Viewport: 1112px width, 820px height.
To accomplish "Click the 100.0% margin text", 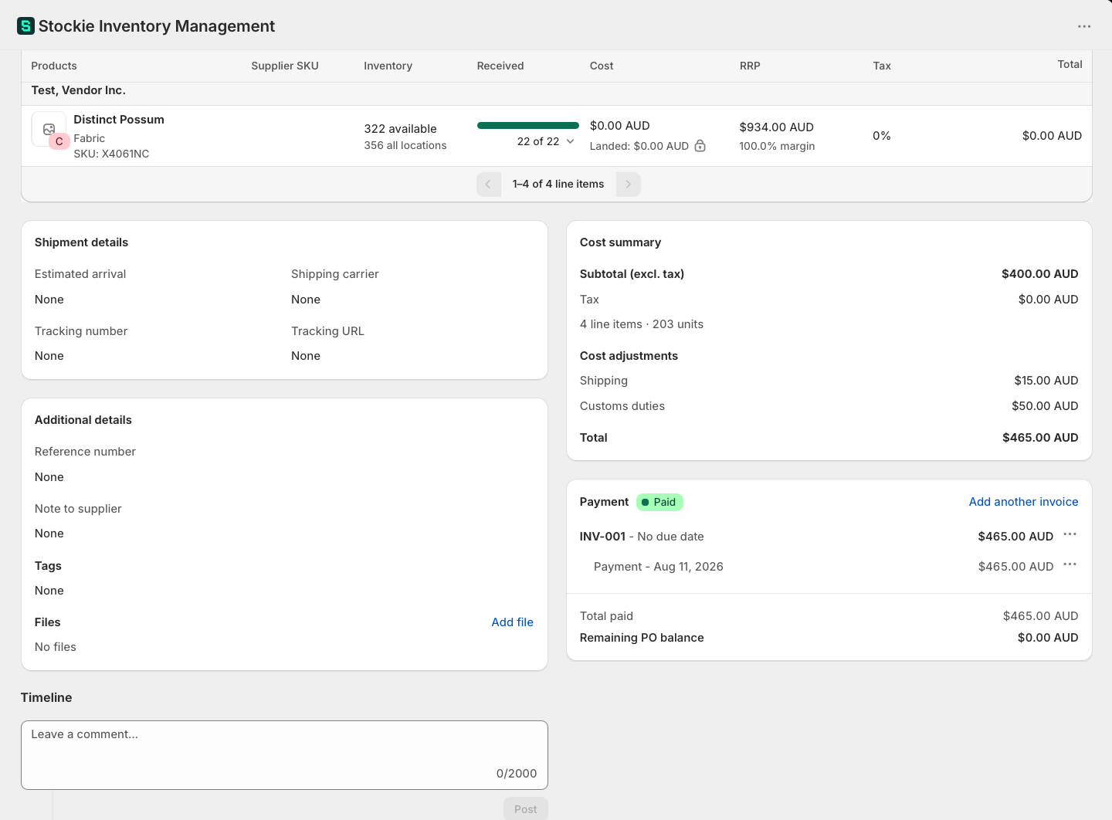I will [777, 146].
